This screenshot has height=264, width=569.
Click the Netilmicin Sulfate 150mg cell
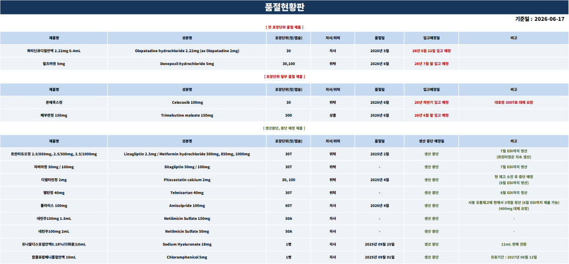click(x=187, y=219)
